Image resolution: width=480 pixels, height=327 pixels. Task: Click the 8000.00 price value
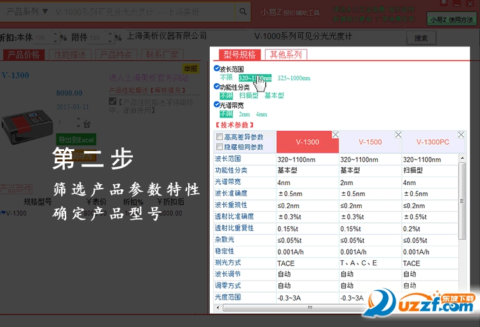69,93
